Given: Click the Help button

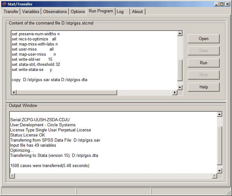Looking at the screenshot, I should click(203, 87).
